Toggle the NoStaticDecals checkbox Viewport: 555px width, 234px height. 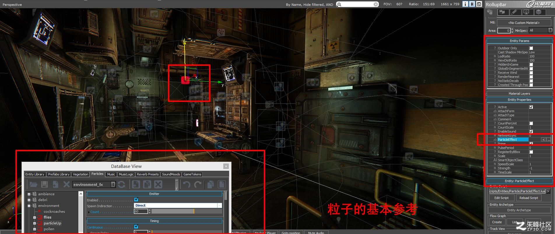click(531, 81)
